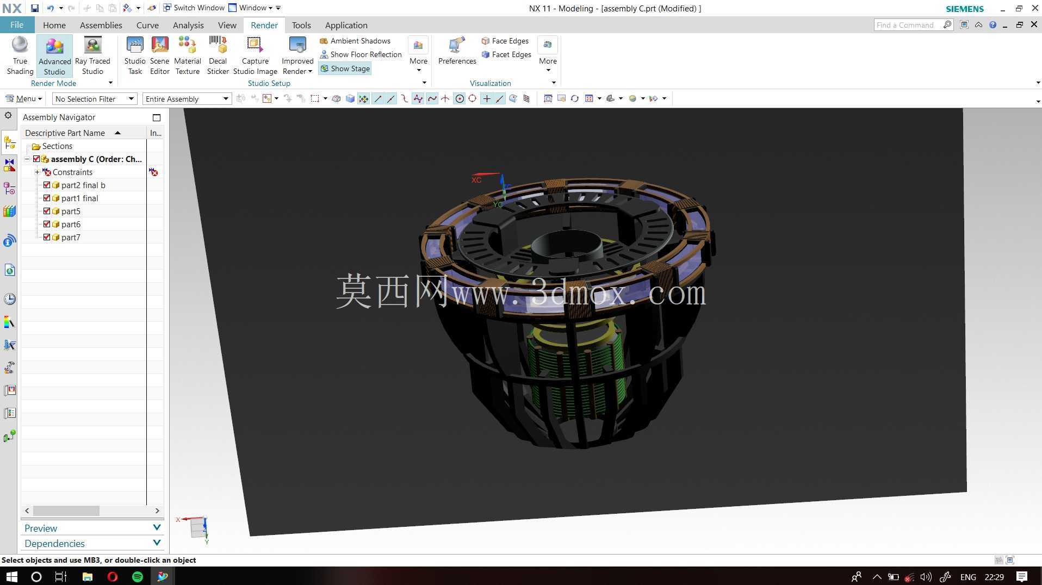Open Spotify from the taskbar
Screen dimensions: 1042x585
(x=138, y=577)
